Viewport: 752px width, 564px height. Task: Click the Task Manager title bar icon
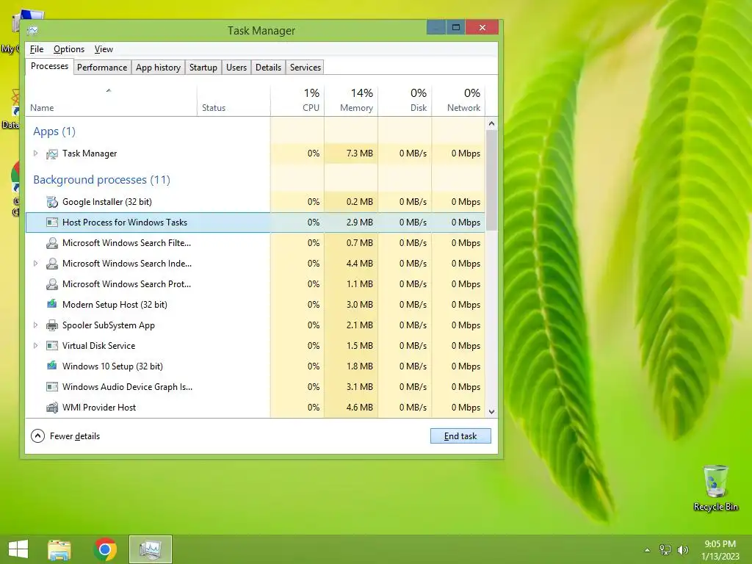point(32,31)
